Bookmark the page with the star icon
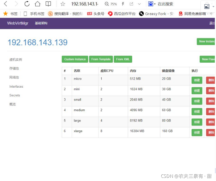The height and width of the screenshot is (181, 216). point(63,4)
